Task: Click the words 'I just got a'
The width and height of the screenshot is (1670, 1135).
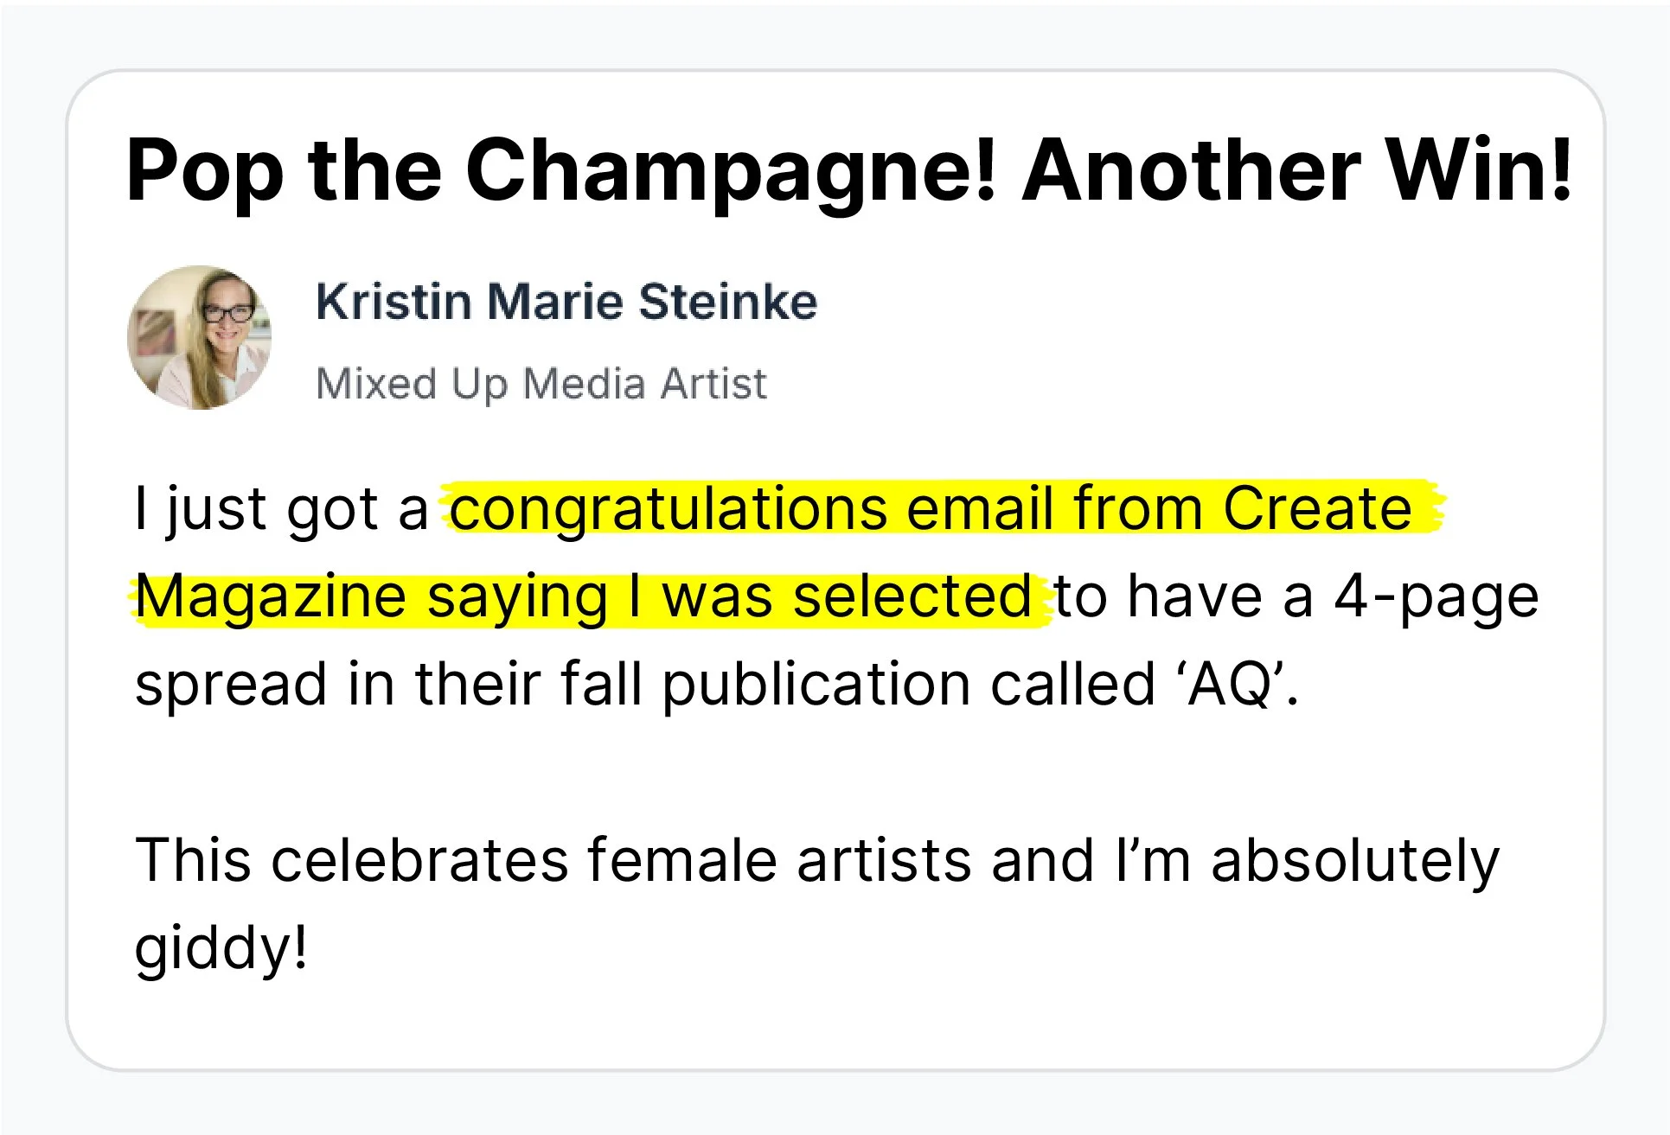Action: point(282,508)
